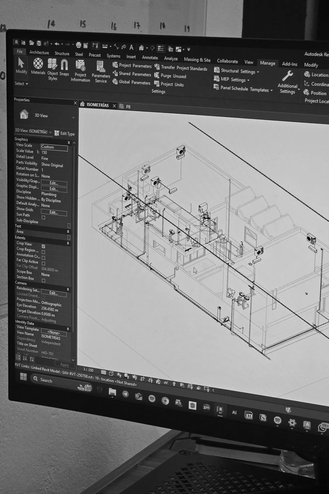This screenshot has width=329, height=494.
Task: Click Edit for Visibility/Graphics Overrides
Action: [54, 183]
